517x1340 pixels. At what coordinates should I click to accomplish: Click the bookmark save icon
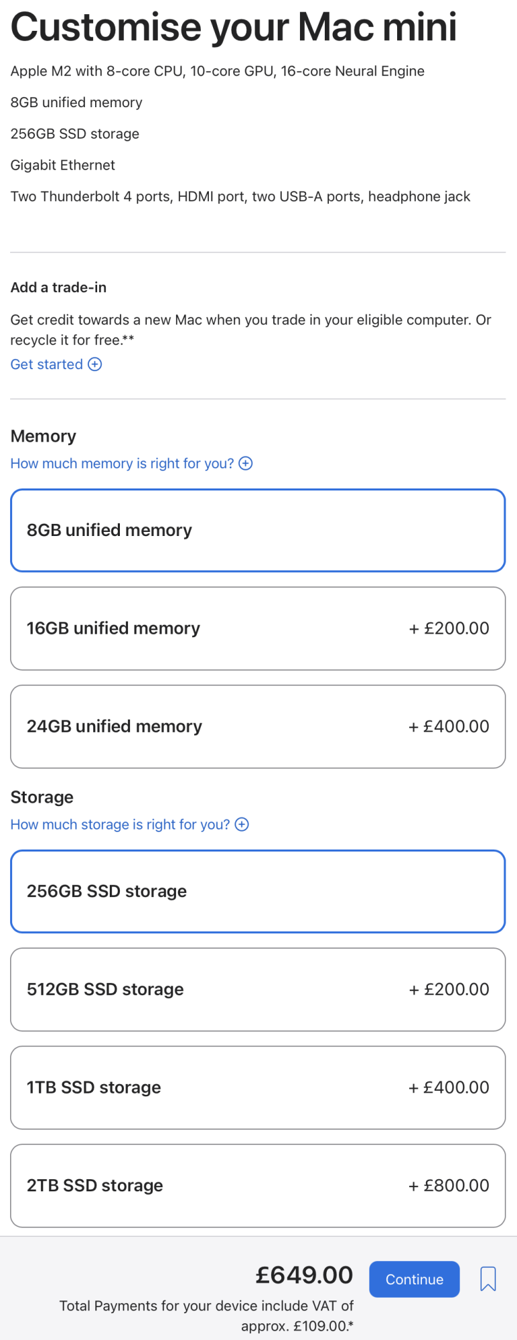pos(488,1279)
